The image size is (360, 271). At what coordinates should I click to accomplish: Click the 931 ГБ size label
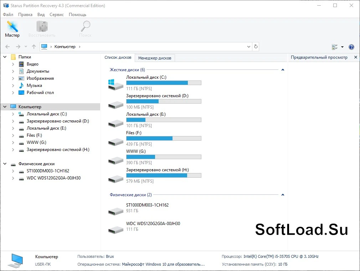[132, 211]
